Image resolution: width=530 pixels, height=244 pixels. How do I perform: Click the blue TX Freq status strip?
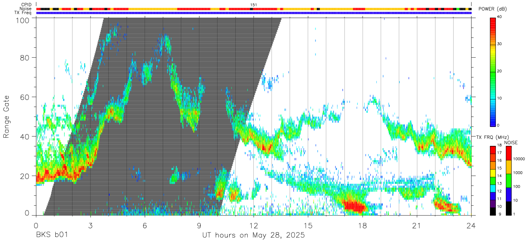point(254,12)
